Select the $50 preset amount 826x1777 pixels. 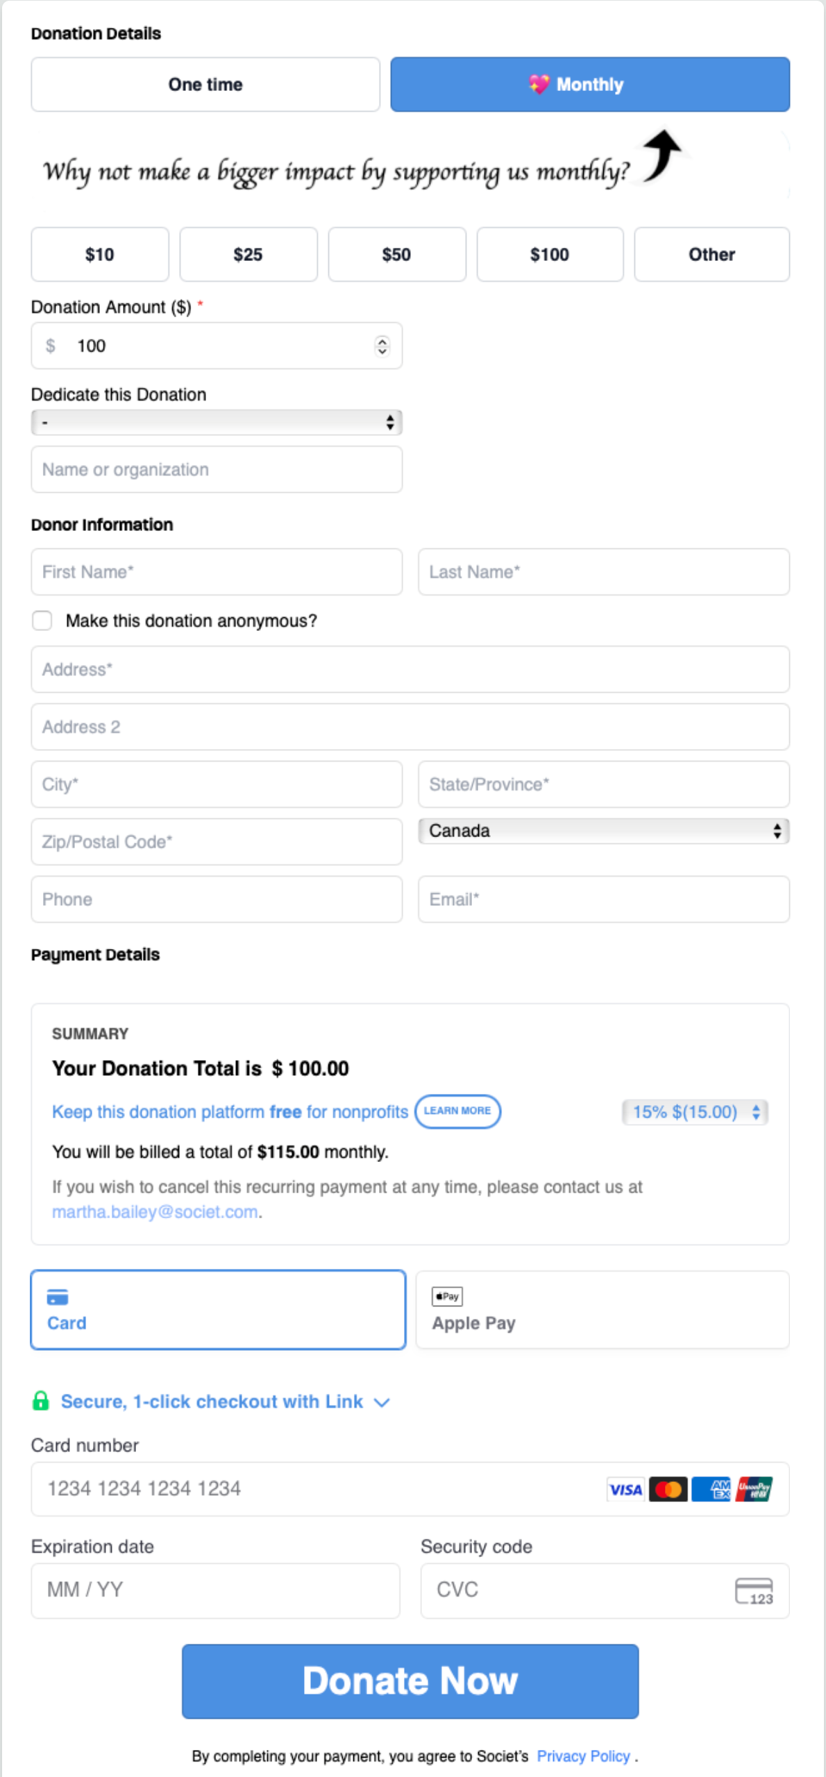(x=396, y=255)
